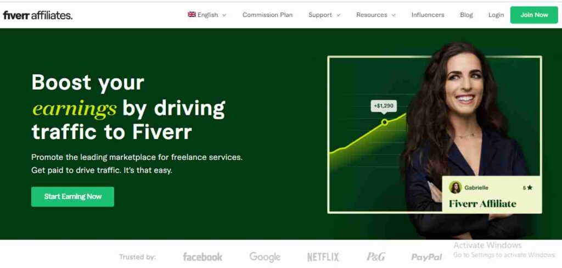The width and height of the screenshot is (562, 268).
Task: Click the UK flag language icon
Action: click(x=192, y=15)
